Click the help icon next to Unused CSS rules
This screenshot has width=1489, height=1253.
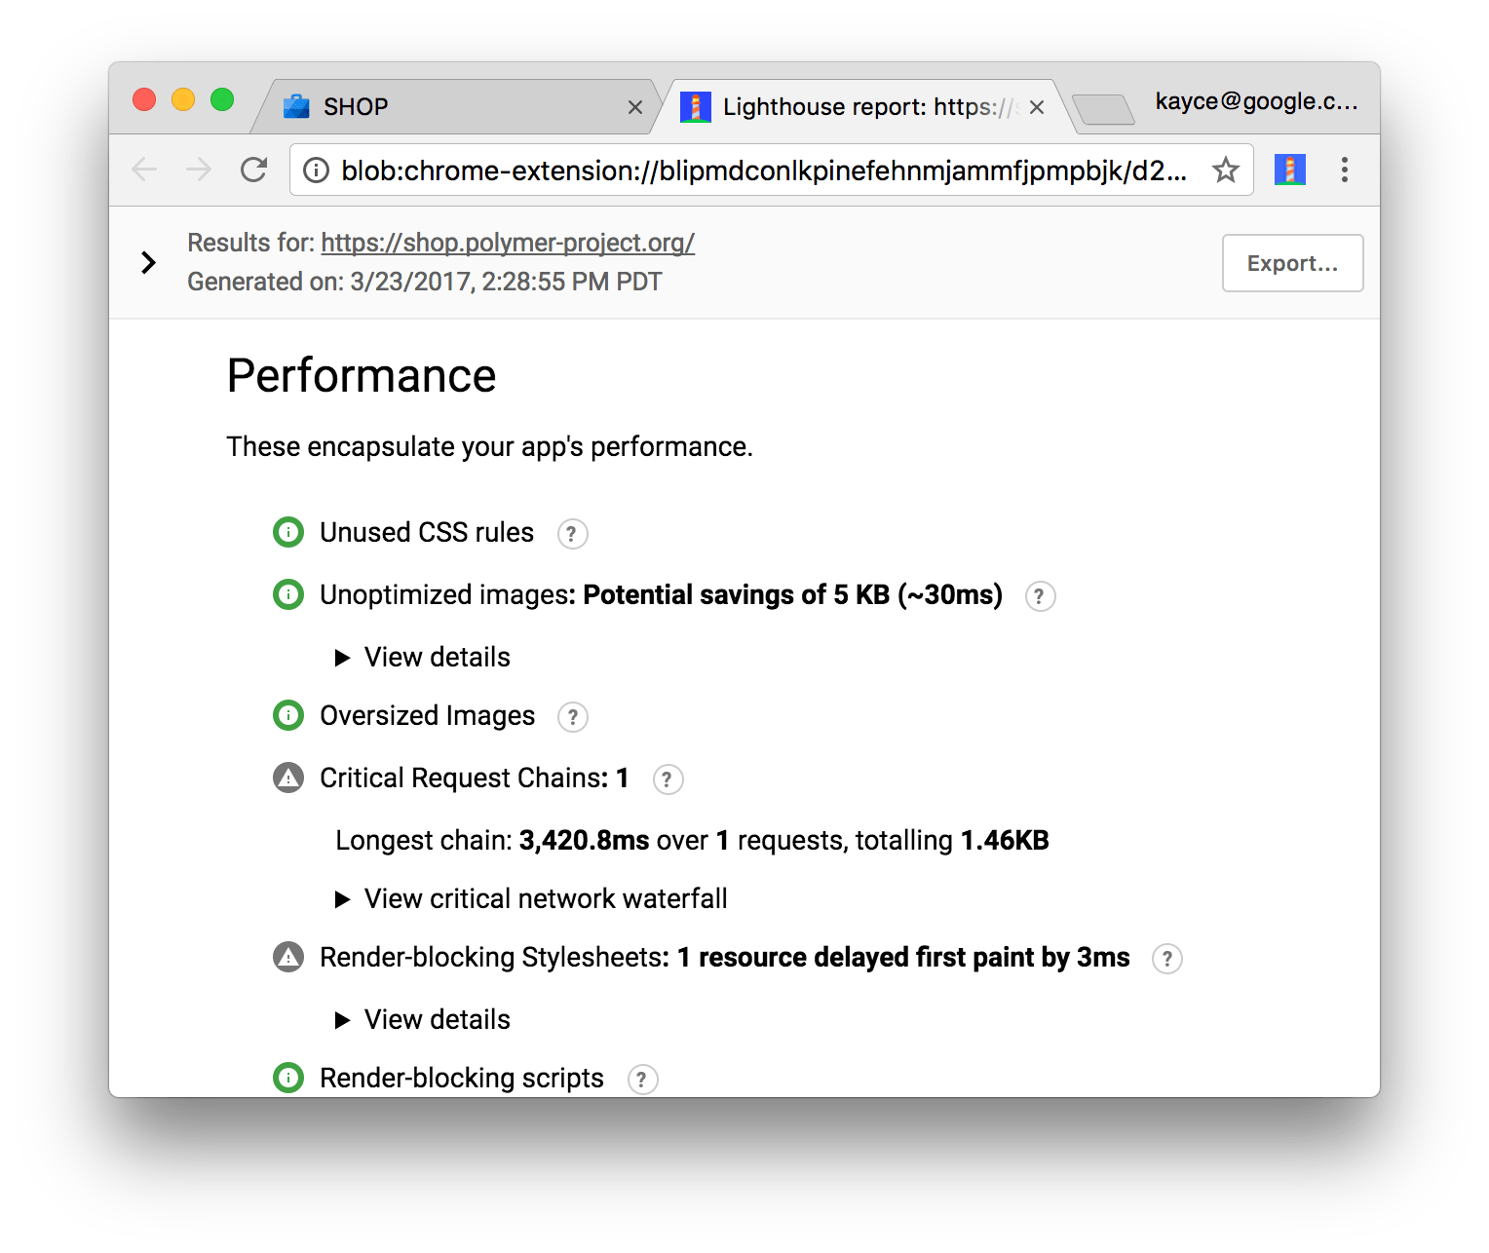click(572, 534)
